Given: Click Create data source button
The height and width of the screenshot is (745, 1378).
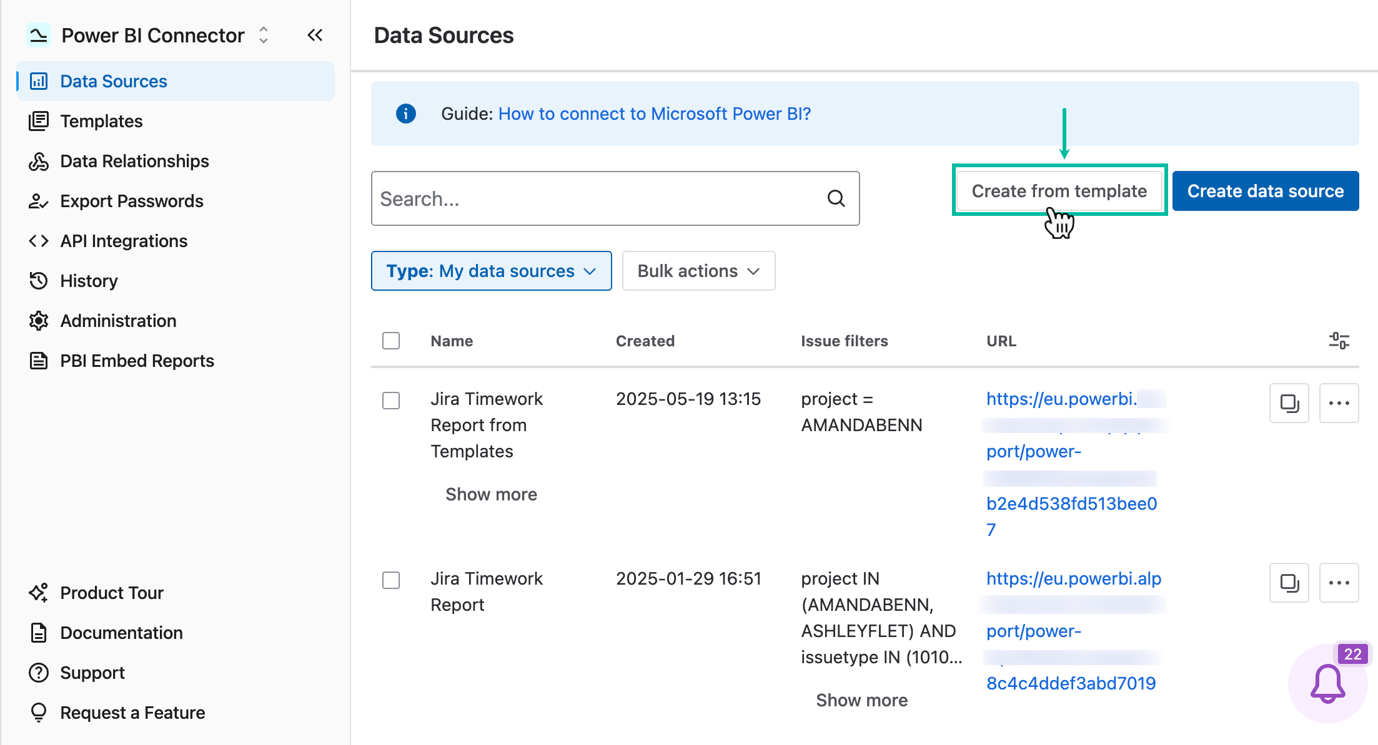Looking at the screenshot, I should (1266, 191).
